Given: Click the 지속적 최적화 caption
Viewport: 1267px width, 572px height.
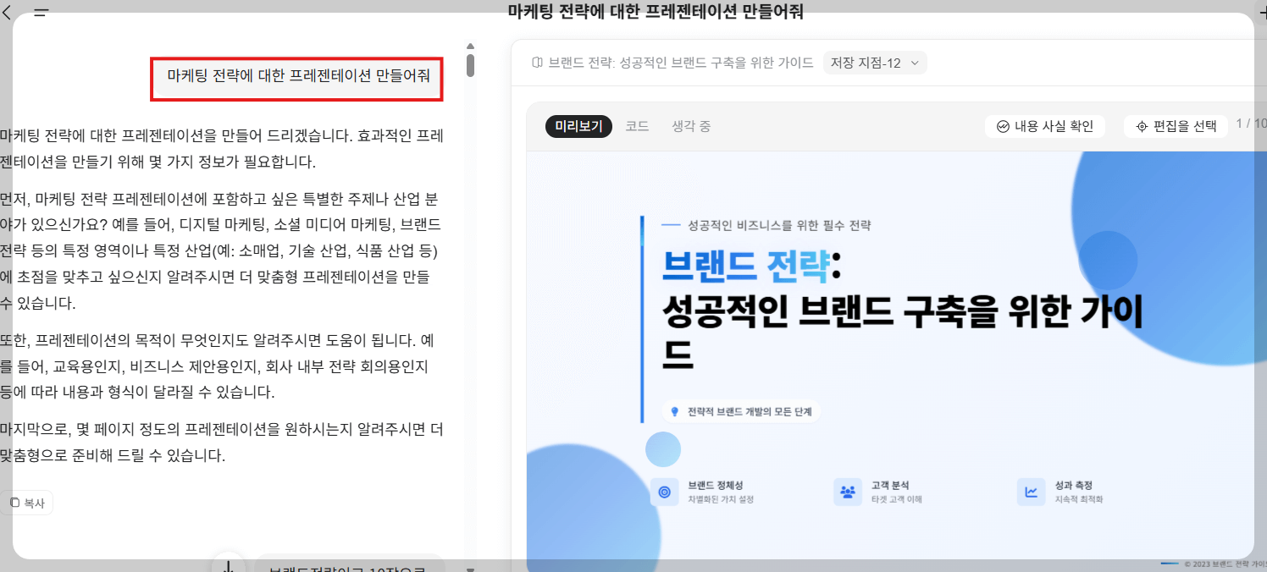Looking at the screenshot, I should [1079, 499].
